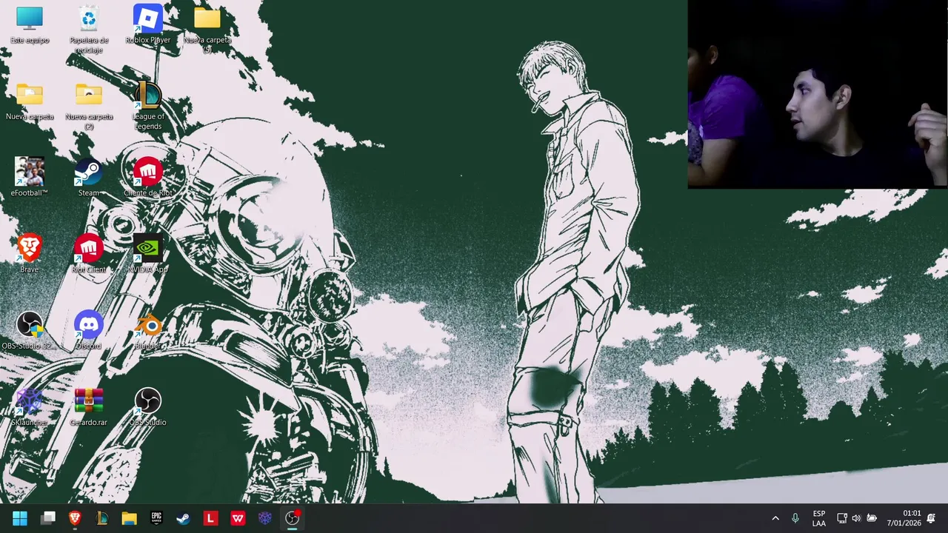The width and height of the screenshot is (948, 533).
Task: Select the eFootball desktop shortcut
Action: (x=30, y=178)
